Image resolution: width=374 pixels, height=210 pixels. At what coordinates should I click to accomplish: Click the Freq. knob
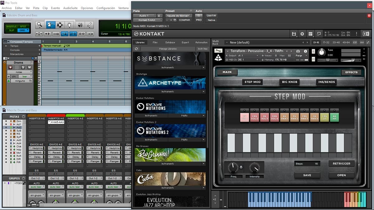coord(233,168)
